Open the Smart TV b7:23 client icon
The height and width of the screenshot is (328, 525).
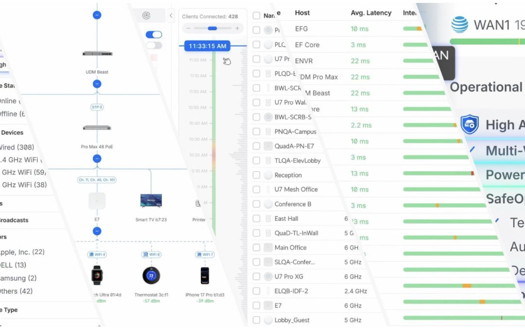tap(151, 201)
